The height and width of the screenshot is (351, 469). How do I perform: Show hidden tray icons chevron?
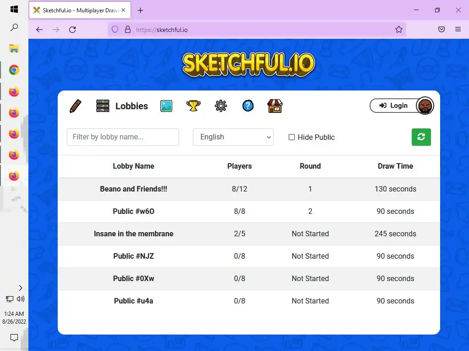click(20, 288)
